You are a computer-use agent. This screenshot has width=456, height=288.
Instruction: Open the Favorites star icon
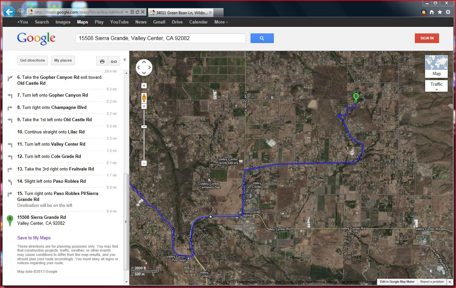[x=440, y=12]
